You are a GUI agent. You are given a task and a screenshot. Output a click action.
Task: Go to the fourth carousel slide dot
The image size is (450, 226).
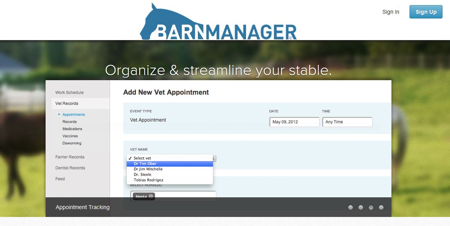pyautogui.click(x=381, y=208)
